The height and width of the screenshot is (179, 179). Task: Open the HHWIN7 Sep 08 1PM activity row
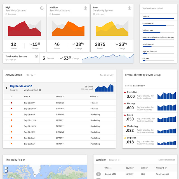[x=59, y=103]
